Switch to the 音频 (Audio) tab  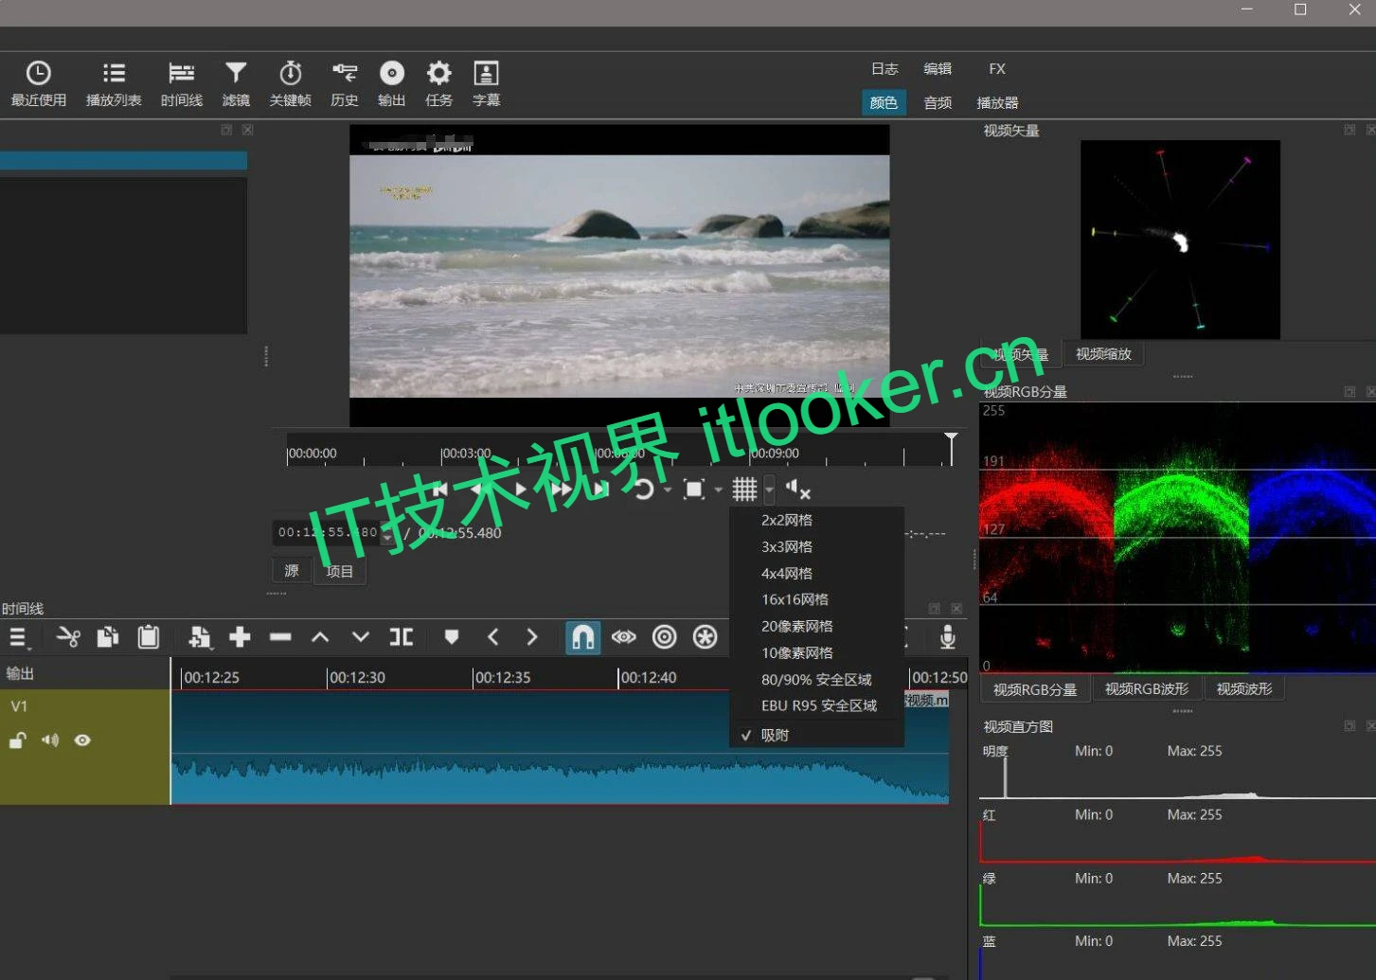pyautogui.click(x=937, y=102)
